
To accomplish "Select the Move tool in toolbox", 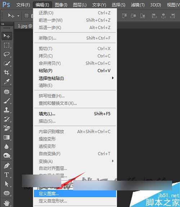I will (6, 36).
